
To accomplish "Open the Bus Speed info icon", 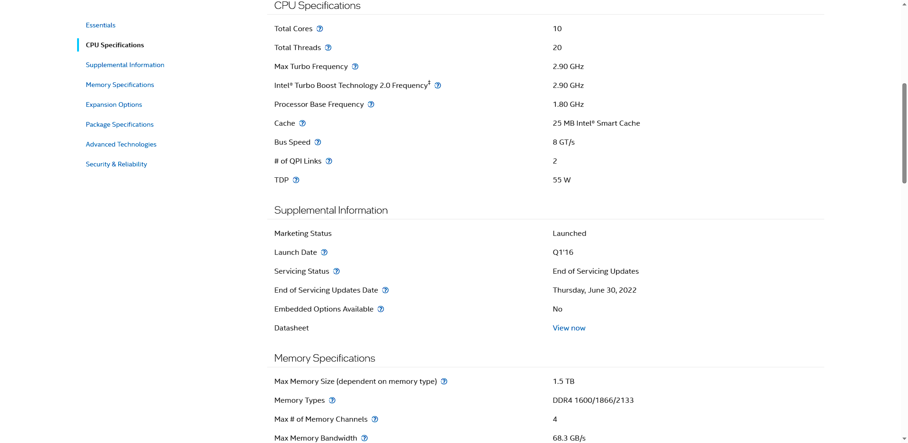I will pos(318,142).
